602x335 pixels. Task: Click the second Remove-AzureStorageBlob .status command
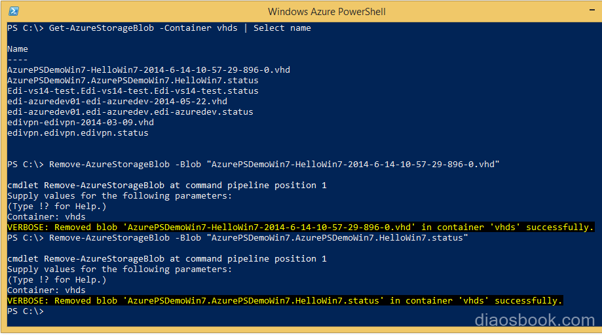coord(238,238)
